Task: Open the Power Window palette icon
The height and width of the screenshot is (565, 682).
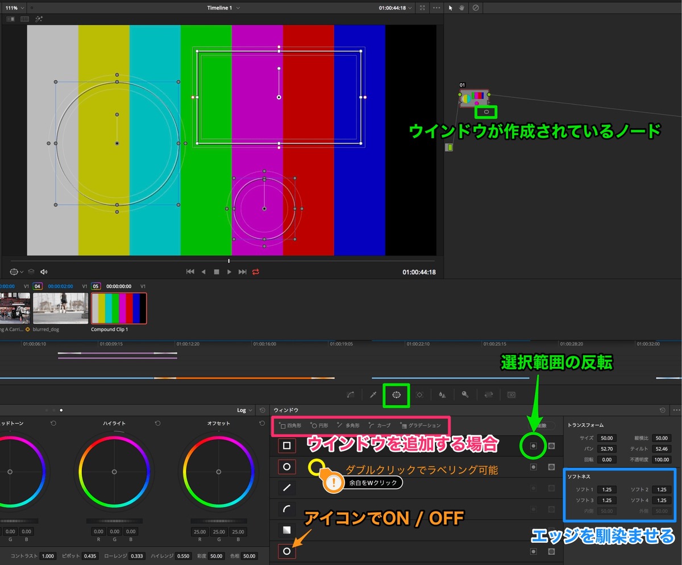Action: [x=397, y=394]
